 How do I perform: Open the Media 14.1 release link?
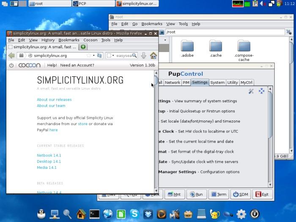point(47,167)
